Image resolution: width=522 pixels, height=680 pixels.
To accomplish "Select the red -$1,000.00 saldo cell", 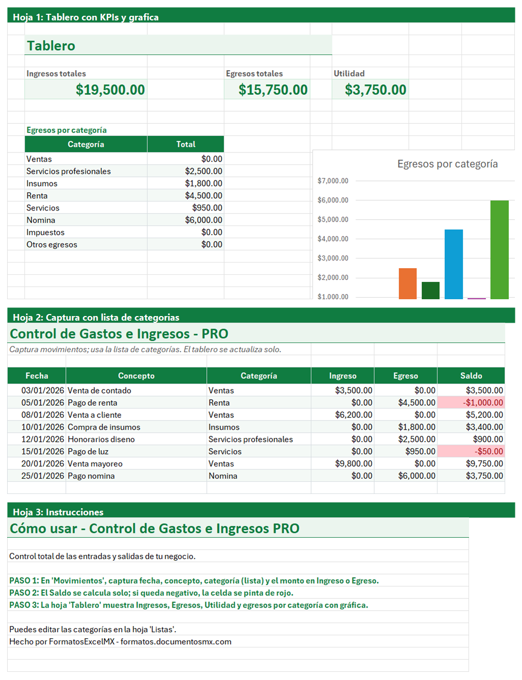I will 471,403.
